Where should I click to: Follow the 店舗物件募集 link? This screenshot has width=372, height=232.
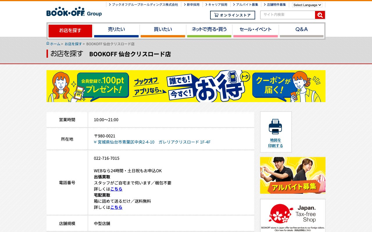[275, 5]
